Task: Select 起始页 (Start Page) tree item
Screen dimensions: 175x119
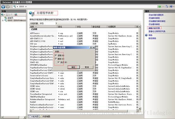Action: (10, 18)
